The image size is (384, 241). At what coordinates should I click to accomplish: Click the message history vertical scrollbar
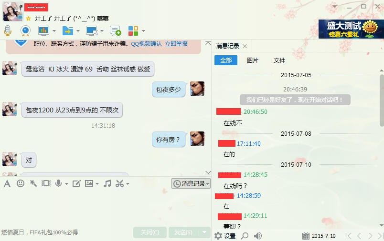point(382,100)
